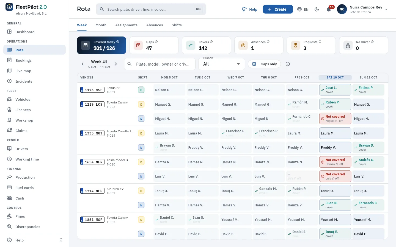This screenshot has height=247, width=396.
Task: Click the Create button
Action: [x=278, y=9]
